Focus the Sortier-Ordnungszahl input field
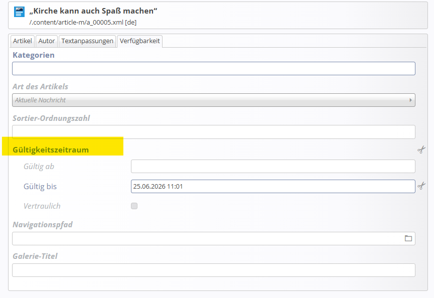The image size is (434, 298). coord(214,132)
